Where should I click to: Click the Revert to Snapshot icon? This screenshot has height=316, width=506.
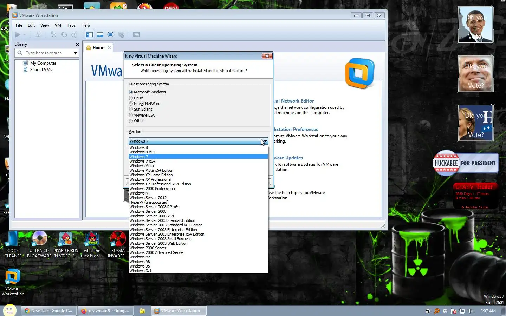[x=64, y=34]
